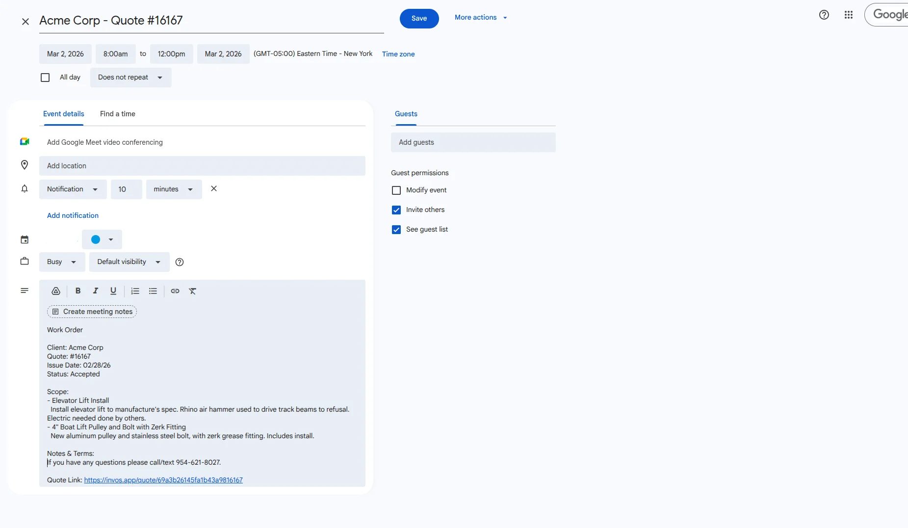908x528 pixels.
Task: Click Add notification
Action: 73,215
